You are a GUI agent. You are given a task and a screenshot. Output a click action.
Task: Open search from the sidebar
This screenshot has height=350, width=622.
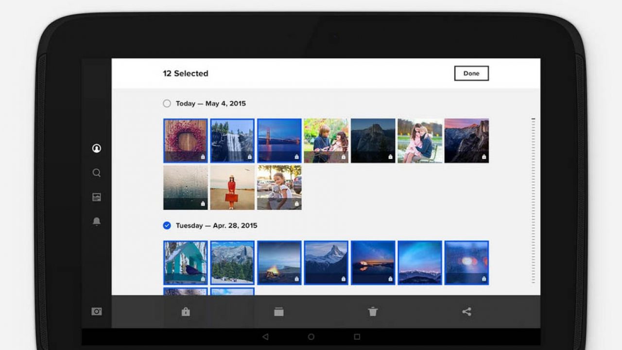tap(97, 173)
